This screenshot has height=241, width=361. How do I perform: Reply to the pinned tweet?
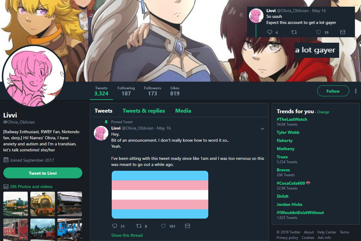[x=115, y=226]
